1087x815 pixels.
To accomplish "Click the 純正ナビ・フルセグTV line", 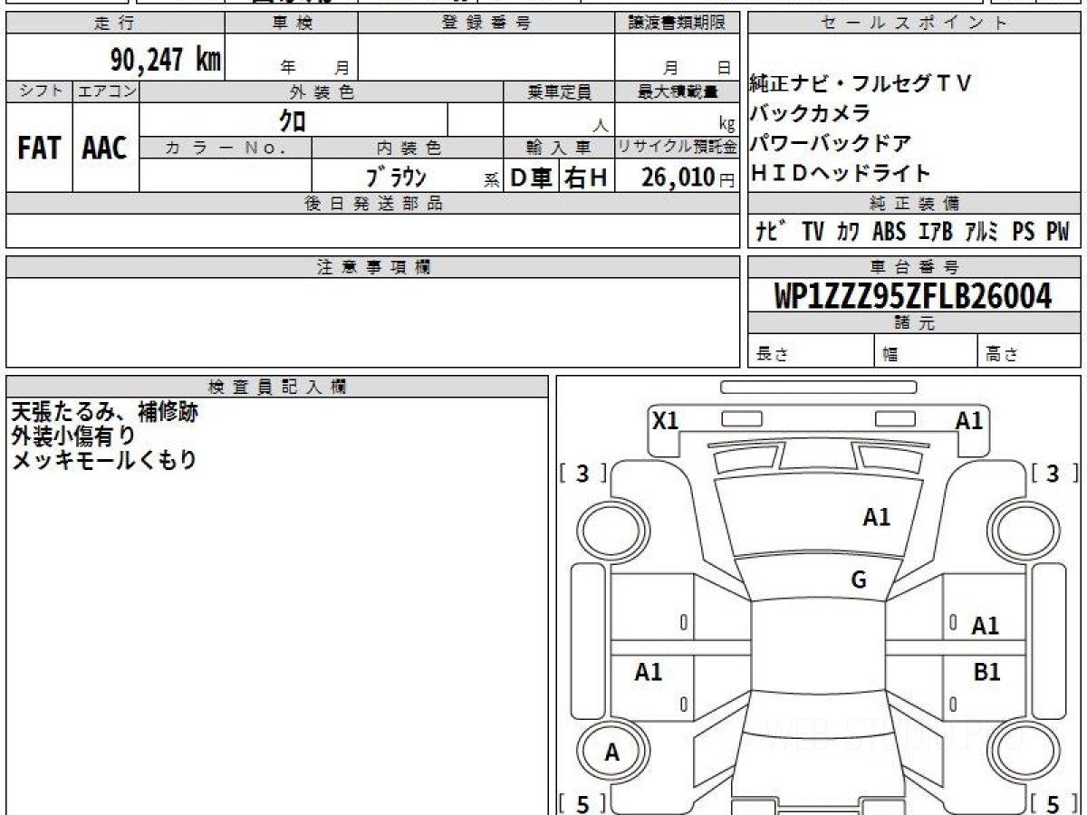I will [860, 84].
